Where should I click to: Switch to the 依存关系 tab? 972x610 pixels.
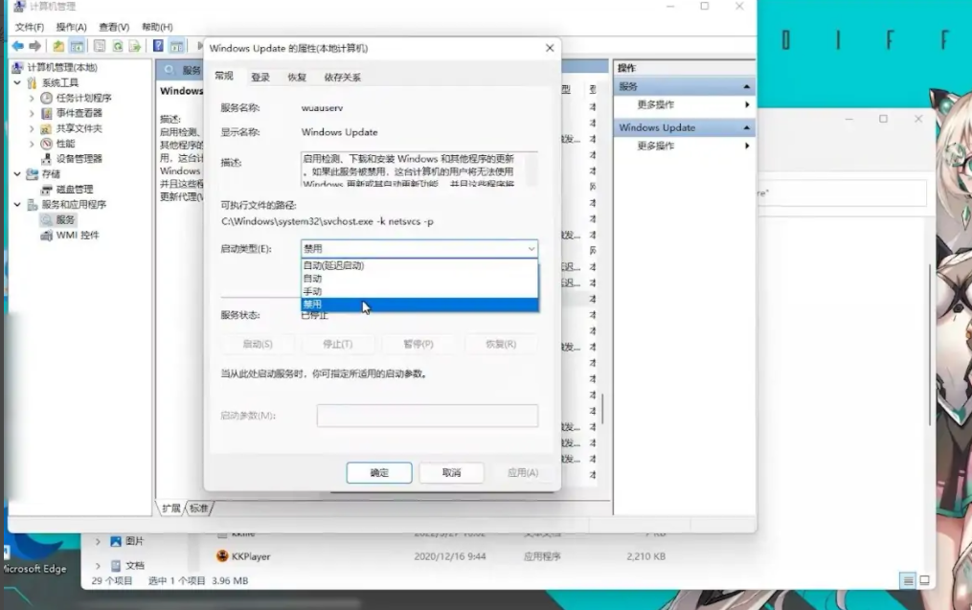(342, 77)
